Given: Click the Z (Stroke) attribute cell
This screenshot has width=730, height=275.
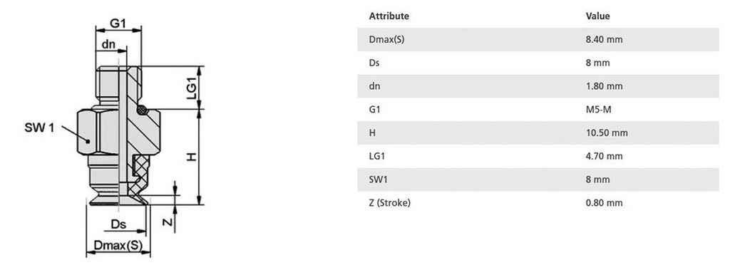Looking at the screenshot, I should coord(390,203).
